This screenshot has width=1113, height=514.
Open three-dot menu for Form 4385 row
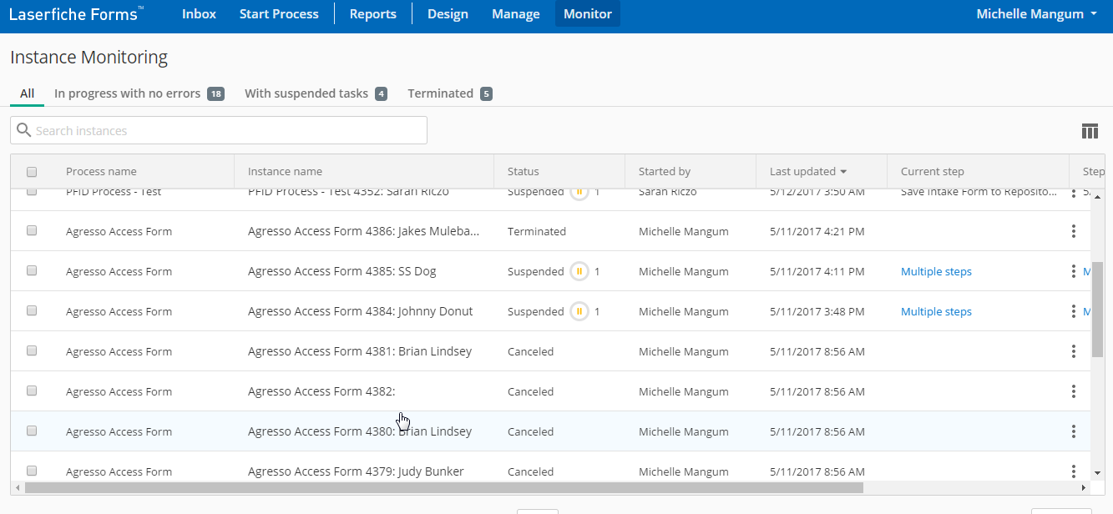coord(1073,271)
